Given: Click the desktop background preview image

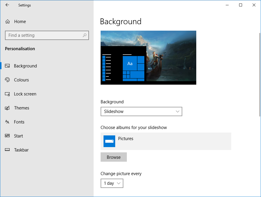Looking at the screenshot, I should coord(148,57).
